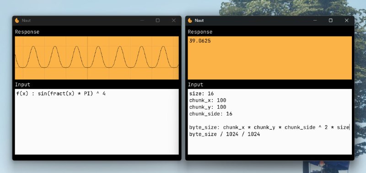This screenshot has height=173, width=366.
Task: Close the left Naut window
Action: coord(174,21)
